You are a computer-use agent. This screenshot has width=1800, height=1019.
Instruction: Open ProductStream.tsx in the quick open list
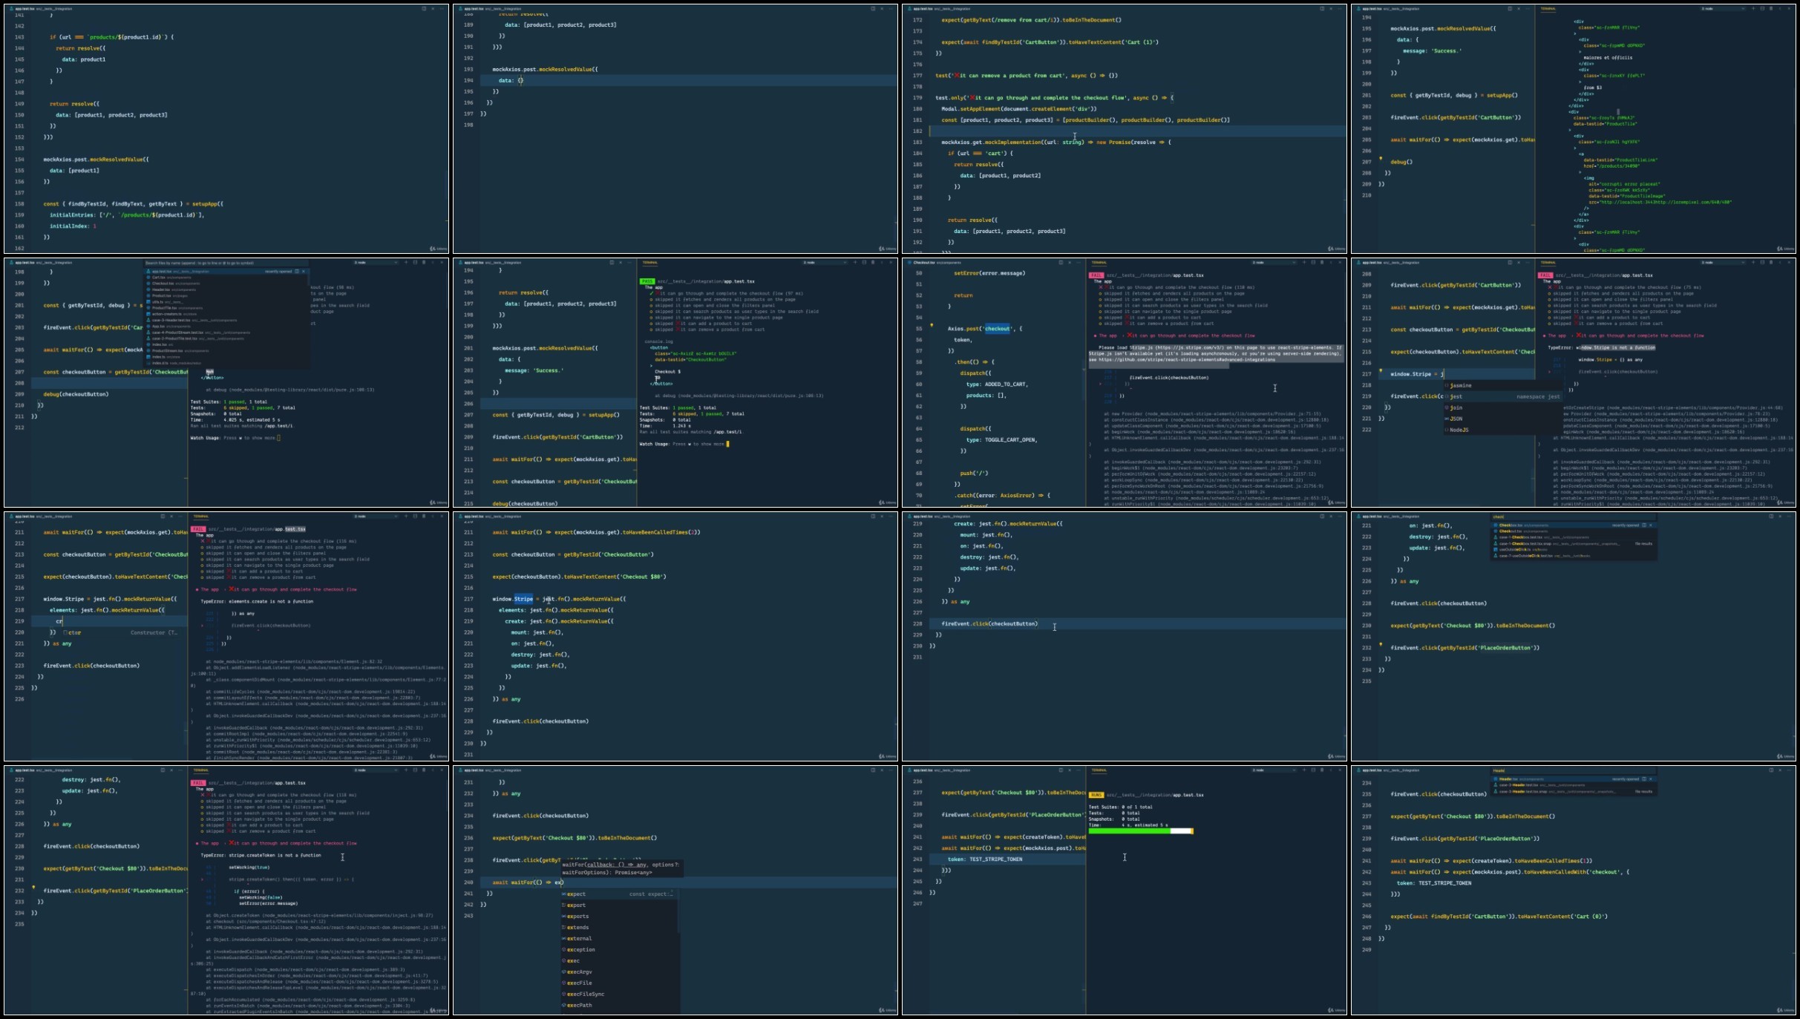tap(226, 350)
